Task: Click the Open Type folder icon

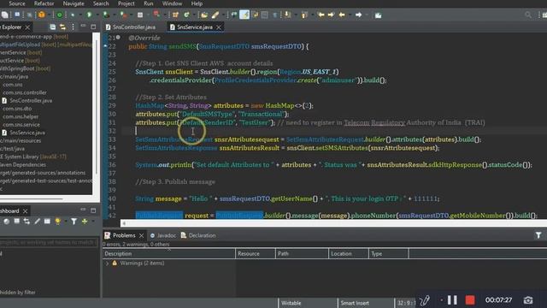Action: [204, 15]
